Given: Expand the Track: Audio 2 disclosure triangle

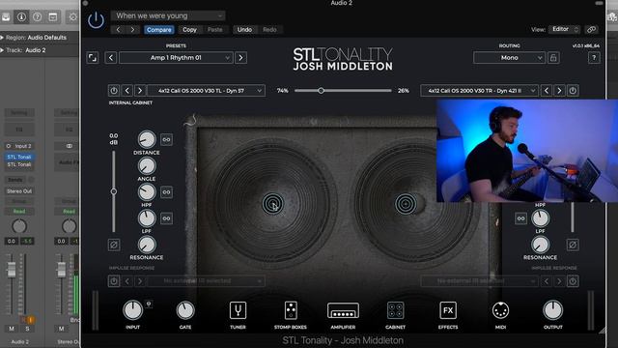Looking at the screenshot, I should [2, 50].
